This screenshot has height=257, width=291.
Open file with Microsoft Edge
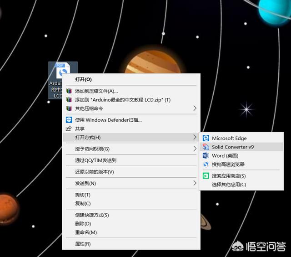(241, 138)
